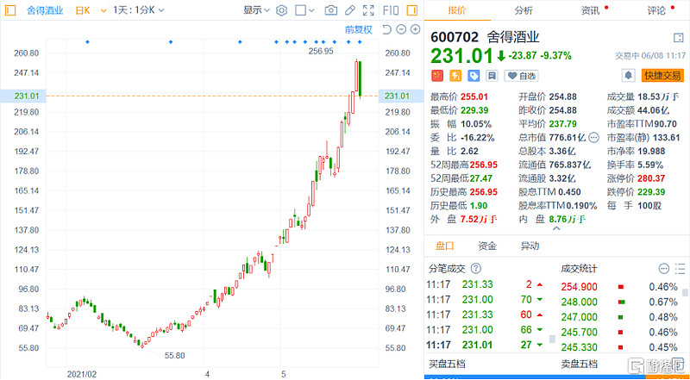Screen dimensions: 690x380
Task: Open chart settings gear icon
Action: pyautogui.click(x=282, y=10)
